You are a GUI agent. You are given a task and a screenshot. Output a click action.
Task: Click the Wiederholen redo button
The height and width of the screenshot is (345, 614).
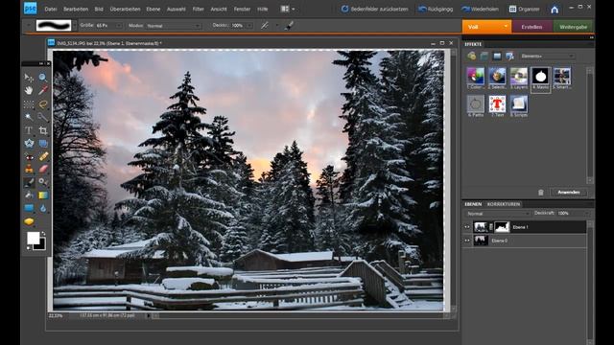pos(480,9)
